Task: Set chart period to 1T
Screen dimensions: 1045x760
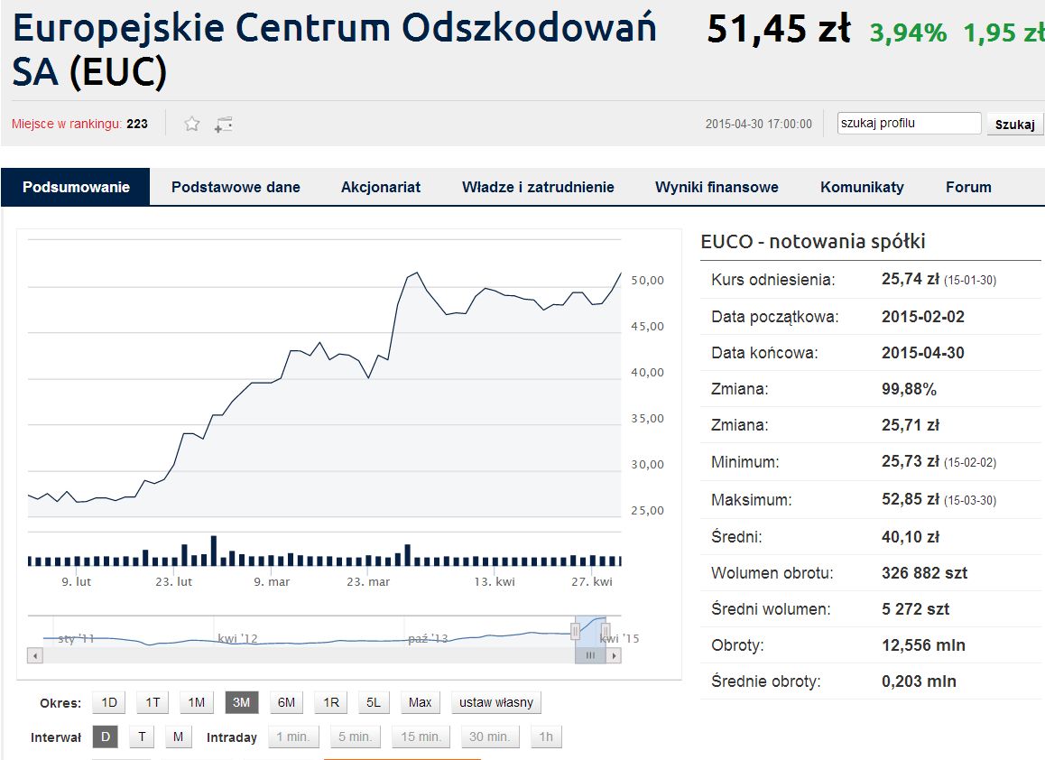Action: (x=153, y=702)
